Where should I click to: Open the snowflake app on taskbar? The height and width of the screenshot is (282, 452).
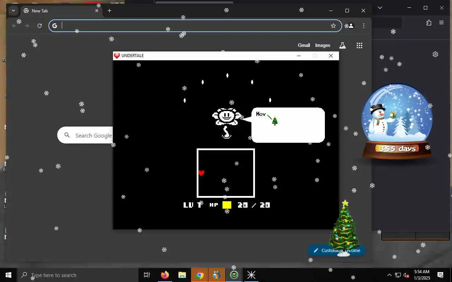251,275
